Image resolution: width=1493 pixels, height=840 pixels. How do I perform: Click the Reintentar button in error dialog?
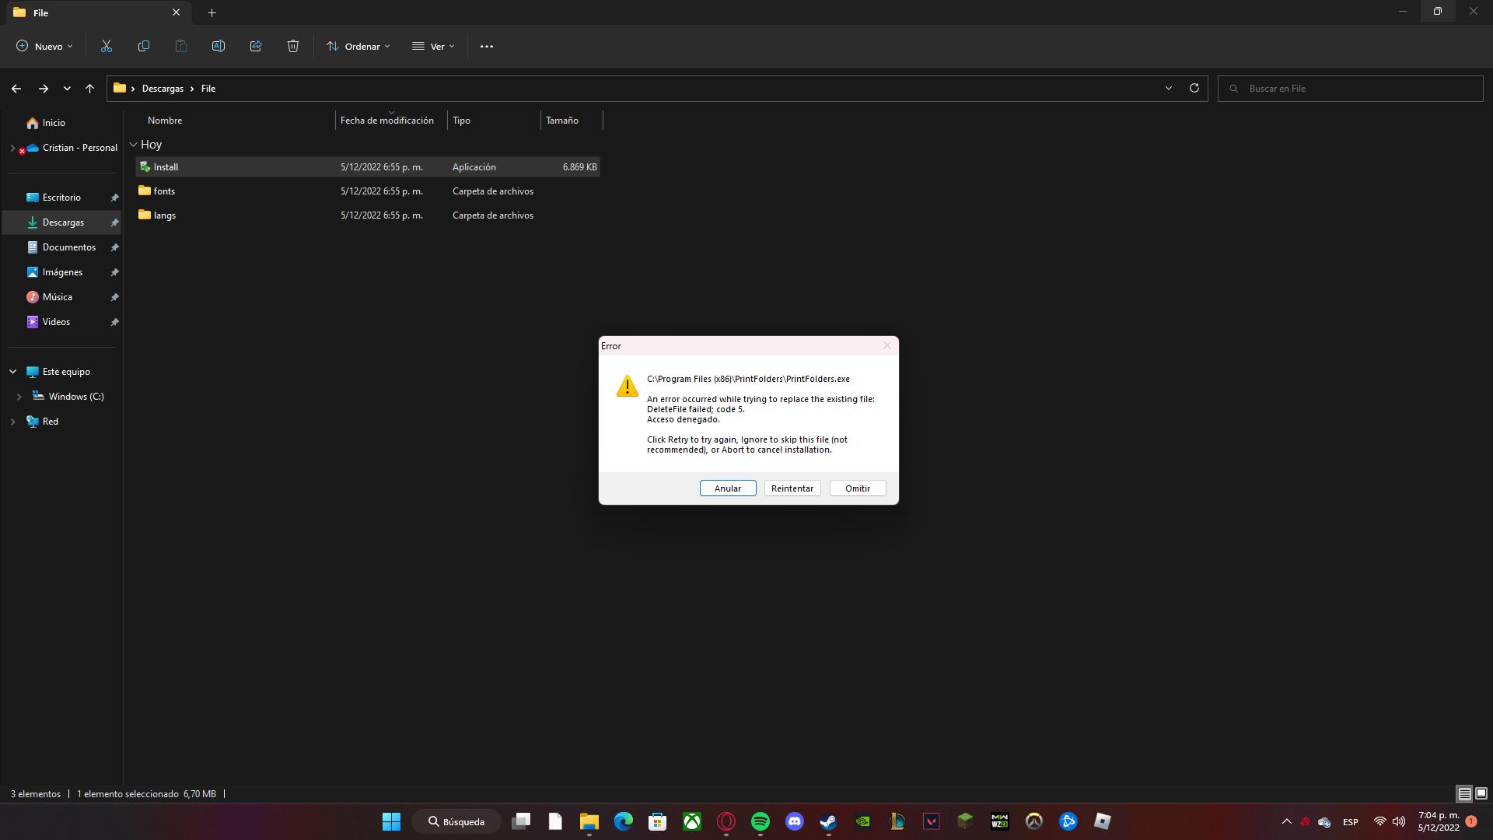[x=792, y=488]
